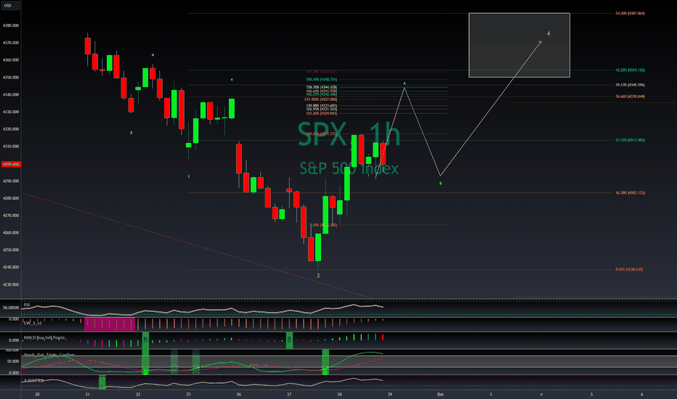Click date 20 on the time axis

[37, 394]
